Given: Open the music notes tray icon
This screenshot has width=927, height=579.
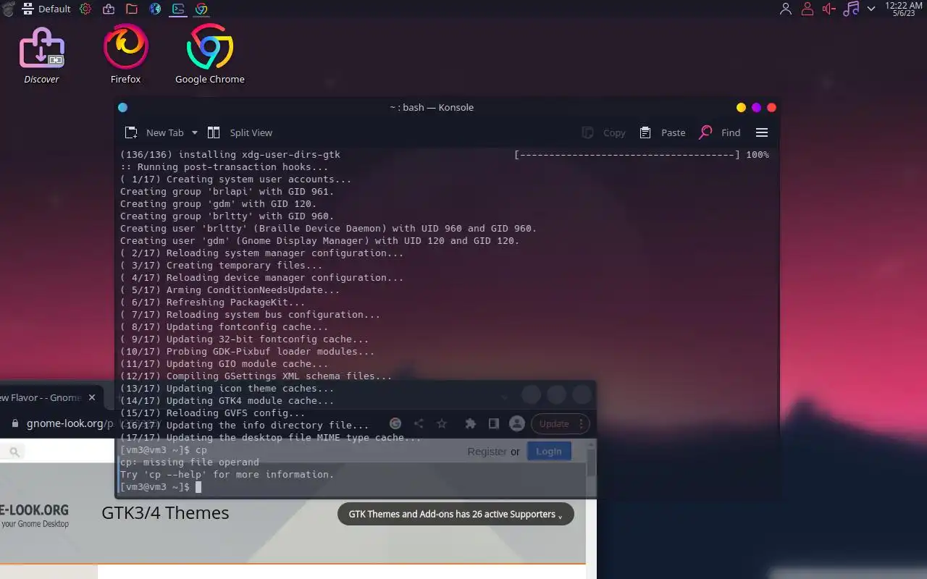Looking at the screenshot, I should [851, 9].
